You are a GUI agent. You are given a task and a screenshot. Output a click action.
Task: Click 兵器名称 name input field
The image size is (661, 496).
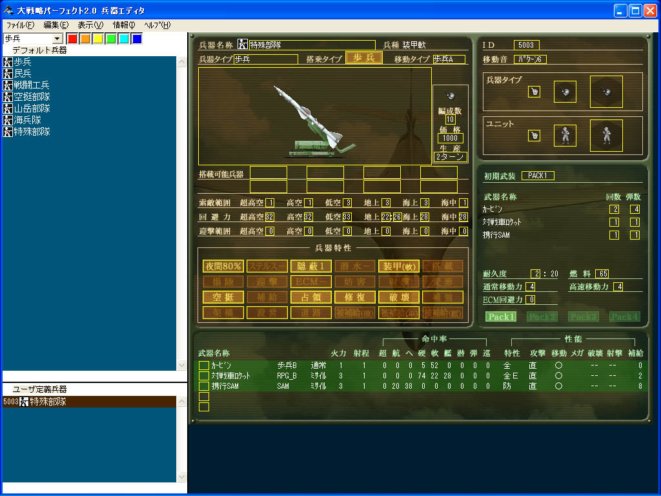pos(312,45)
